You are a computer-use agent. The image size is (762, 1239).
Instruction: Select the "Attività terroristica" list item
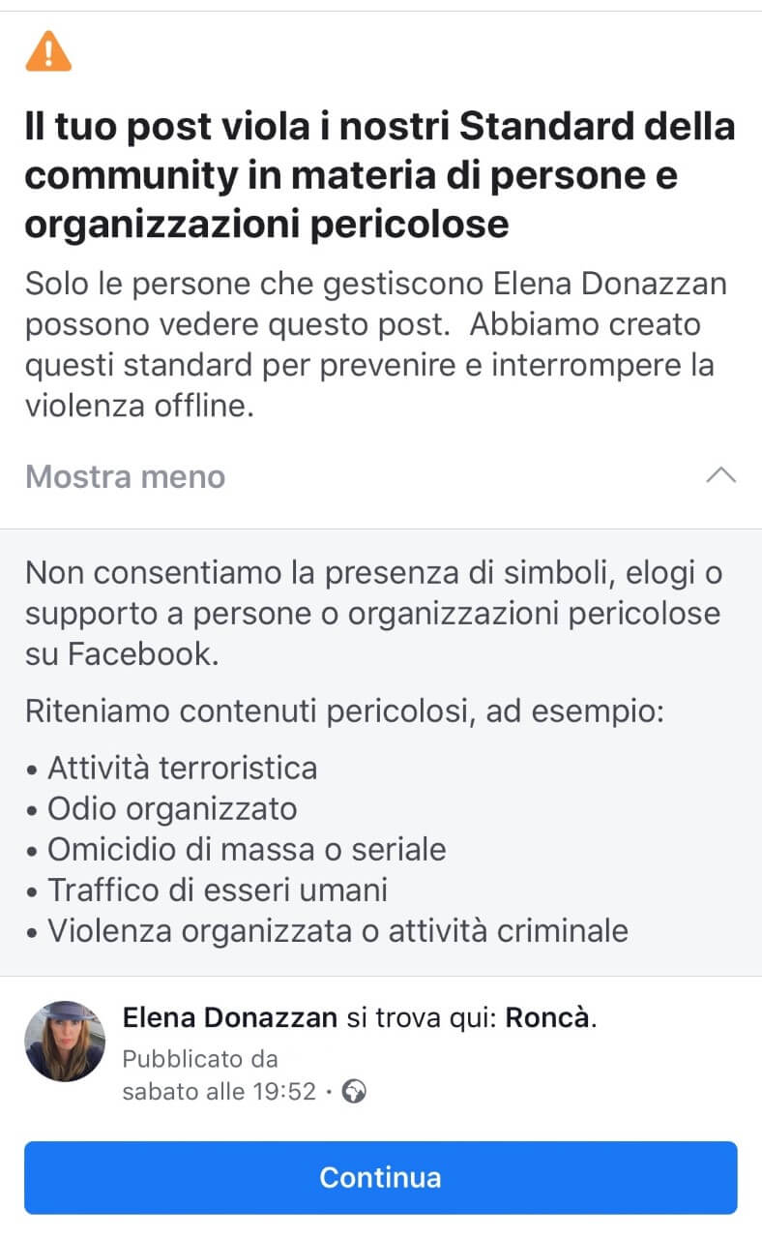click(x=183, y=768)
